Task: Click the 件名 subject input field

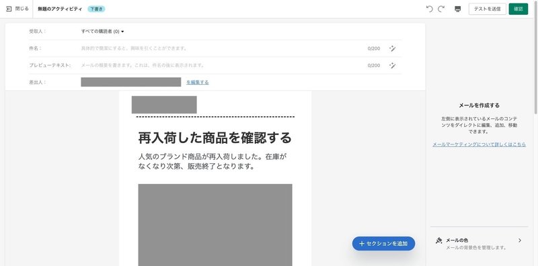Action: (220, 48)
